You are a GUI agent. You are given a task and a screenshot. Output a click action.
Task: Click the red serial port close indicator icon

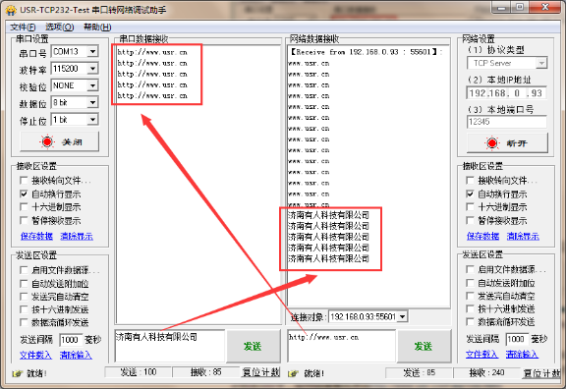47,141
